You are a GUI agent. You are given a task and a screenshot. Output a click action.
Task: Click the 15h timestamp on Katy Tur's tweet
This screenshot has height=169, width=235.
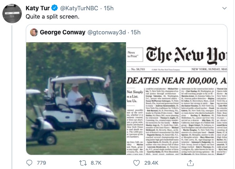point(109,8)
